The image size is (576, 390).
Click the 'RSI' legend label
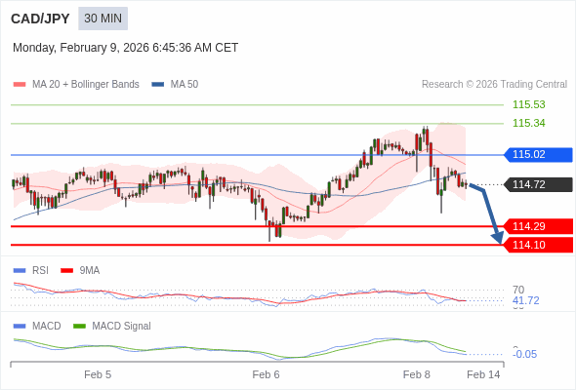pos(40,271)
